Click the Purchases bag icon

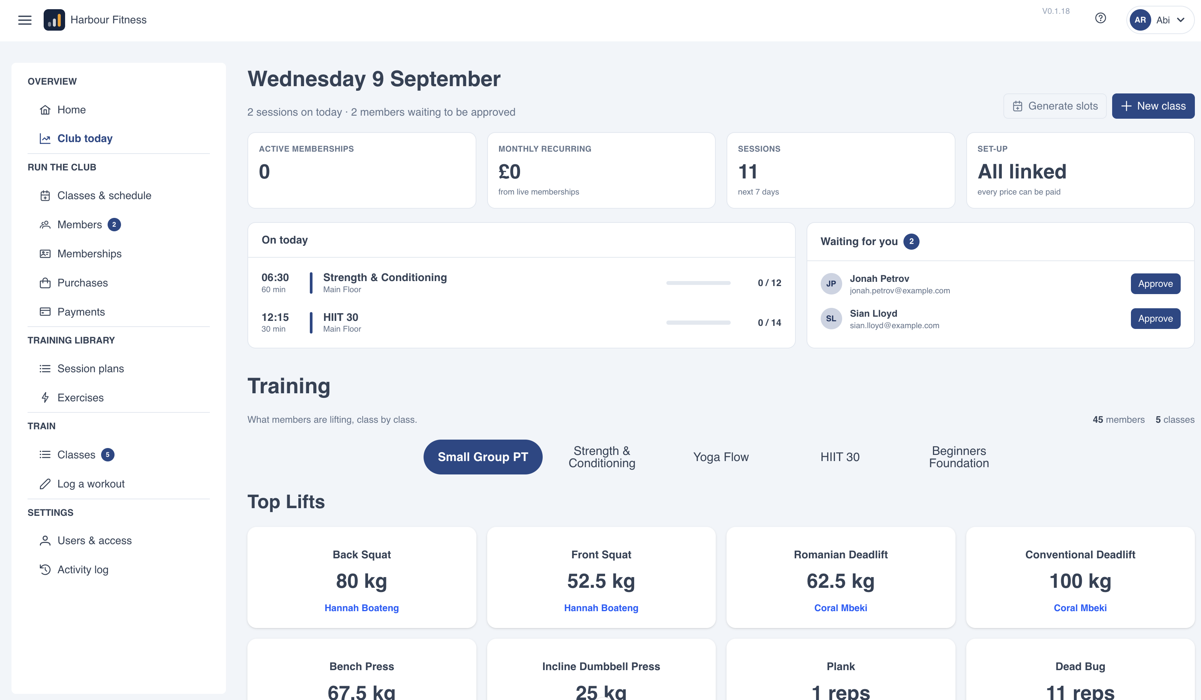click(45, 283)
